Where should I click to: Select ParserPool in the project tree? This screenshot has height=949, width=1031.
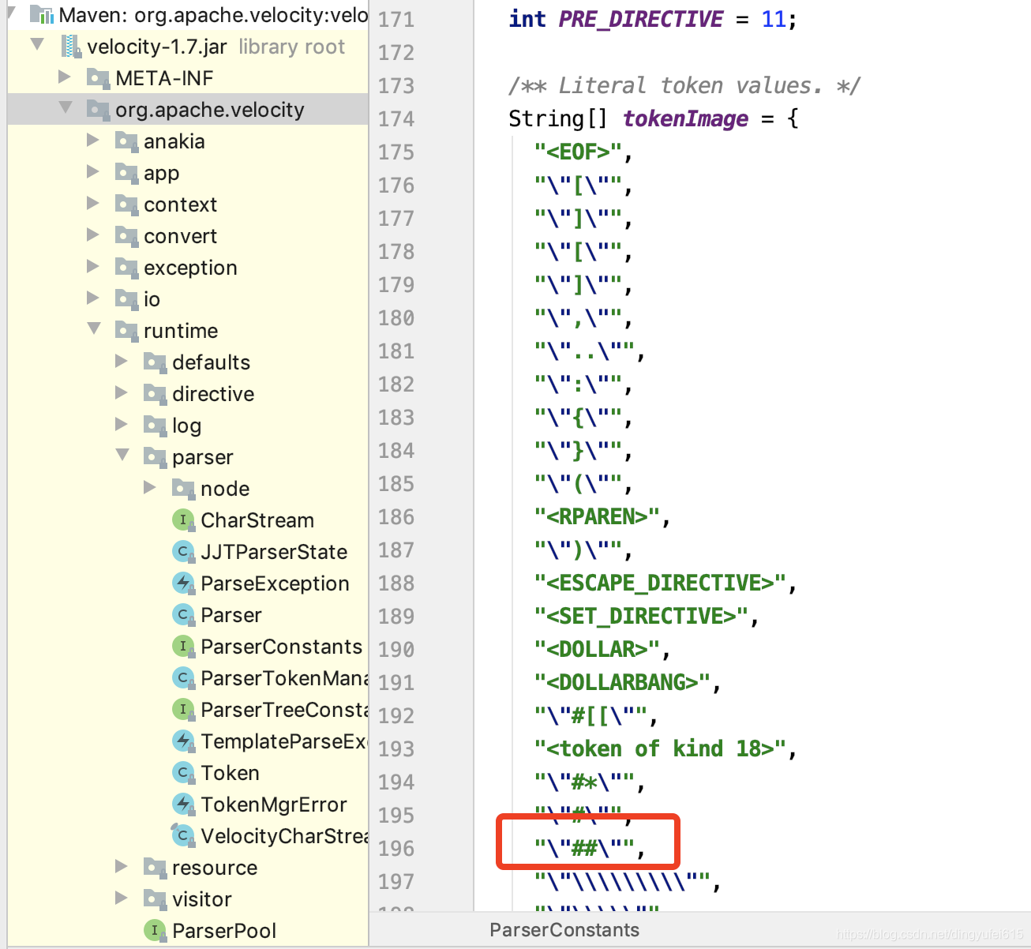224,931
